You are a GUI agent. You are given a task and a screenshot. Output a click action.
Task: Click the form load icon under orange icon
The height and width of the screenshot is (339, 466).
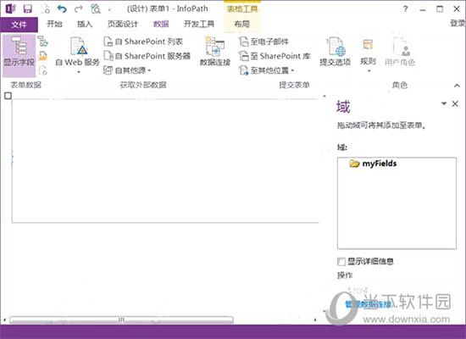[x=43, y=70]
